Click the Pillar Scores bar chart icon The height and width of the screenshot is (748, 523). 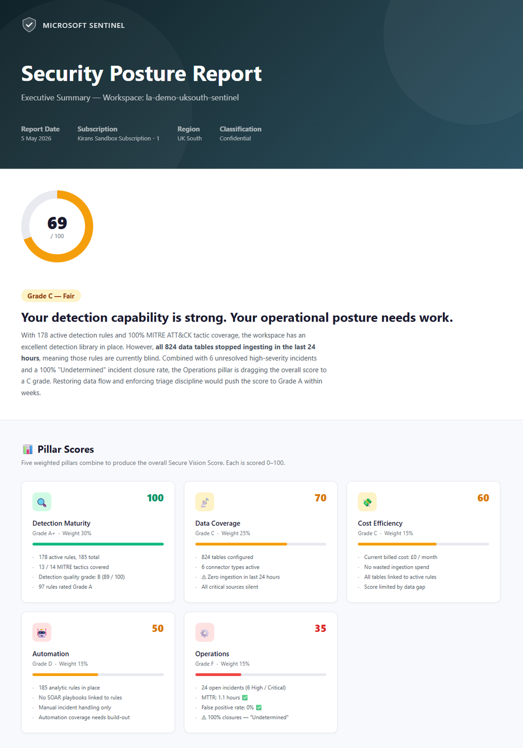28,450
